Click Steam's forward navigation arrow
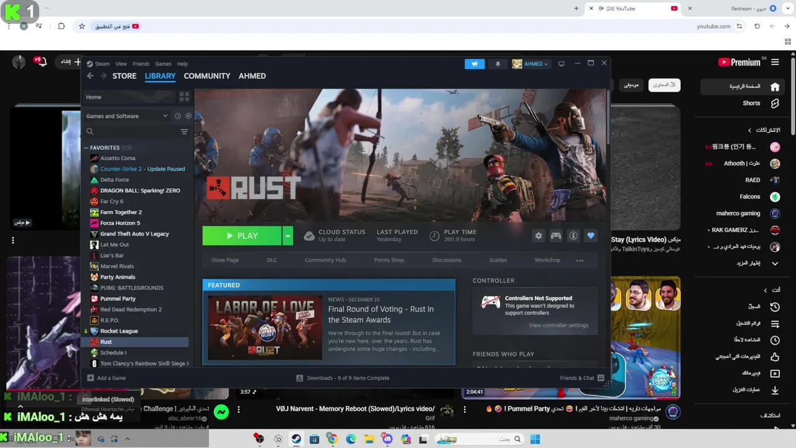The width and height of the screenshot is (796, 448). (x=103, y=76)
